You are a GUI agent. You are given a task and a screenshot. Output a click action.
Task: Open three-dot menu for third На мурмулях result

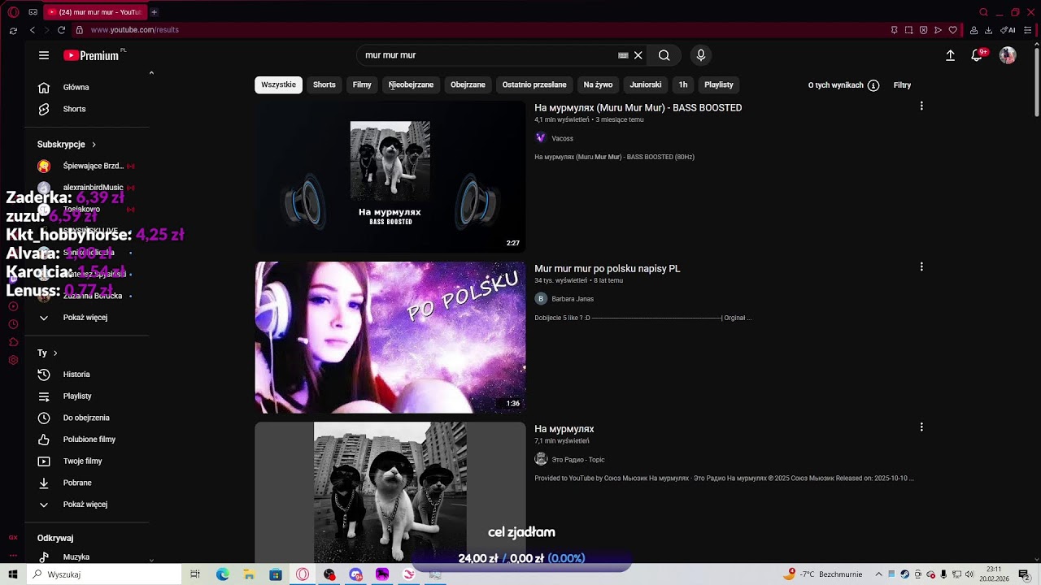click(x=921, y=427)
